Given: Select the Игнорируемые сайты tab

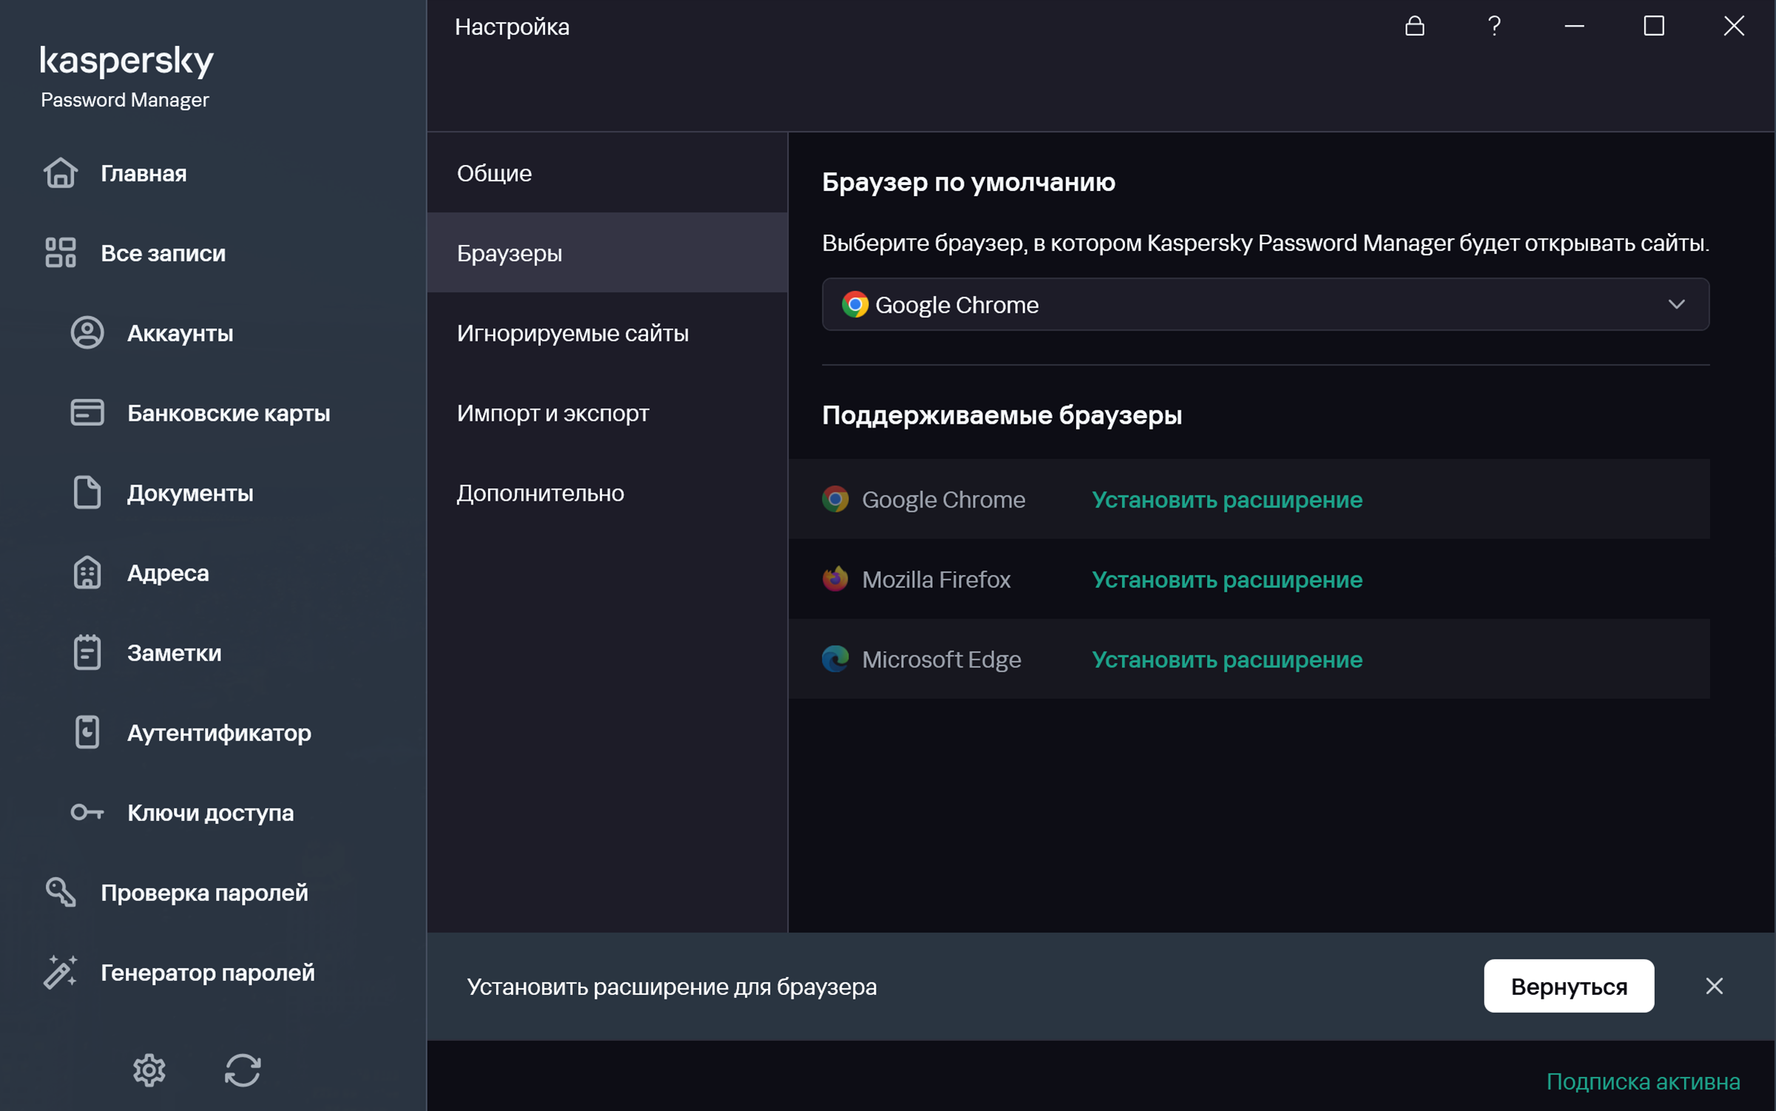Looking at the screenshot, I should pos(572,333).
